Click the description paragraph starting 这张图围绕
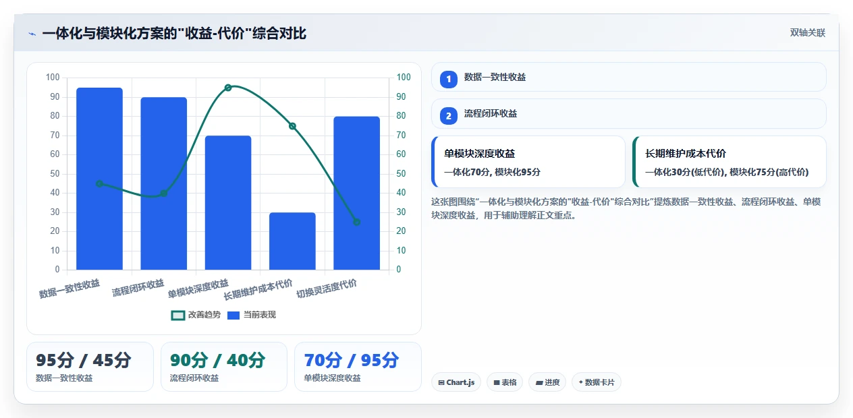Screen dimensions: 853x418 [626, 209]
